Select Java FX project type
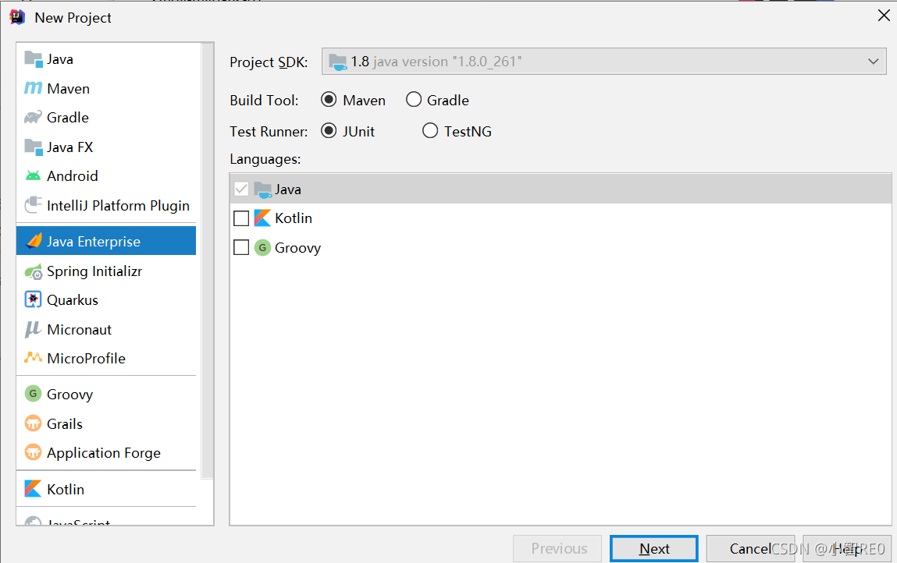Viewport: 897px width, 563px height. click(x=106, y=147)
